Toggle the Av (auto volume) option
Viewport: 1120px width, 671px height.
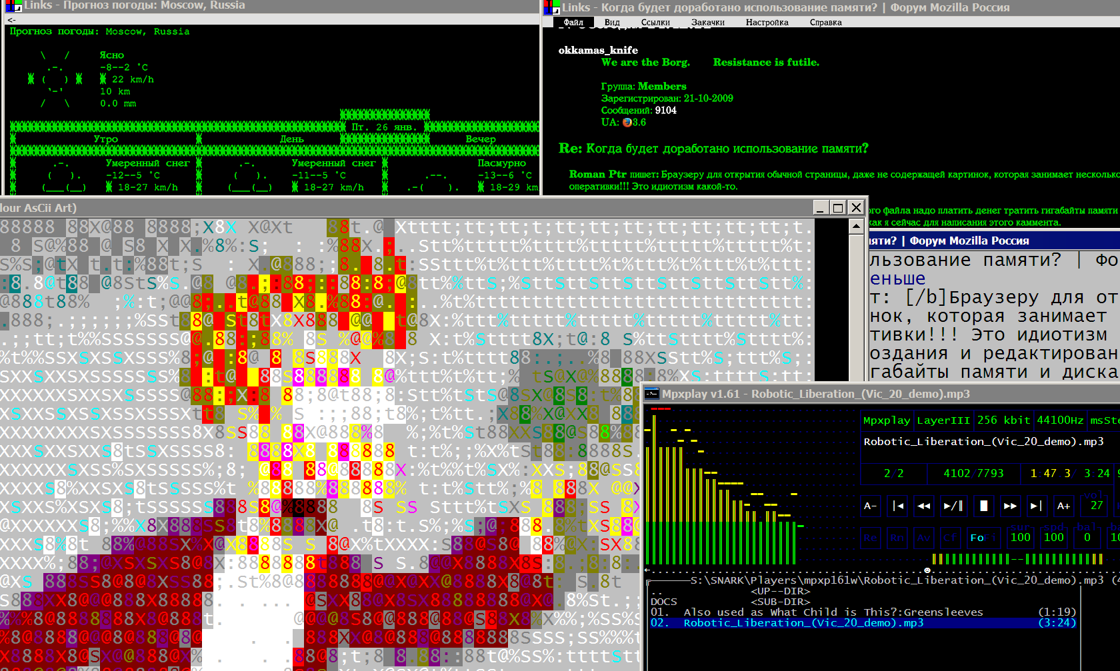[923, 538]
